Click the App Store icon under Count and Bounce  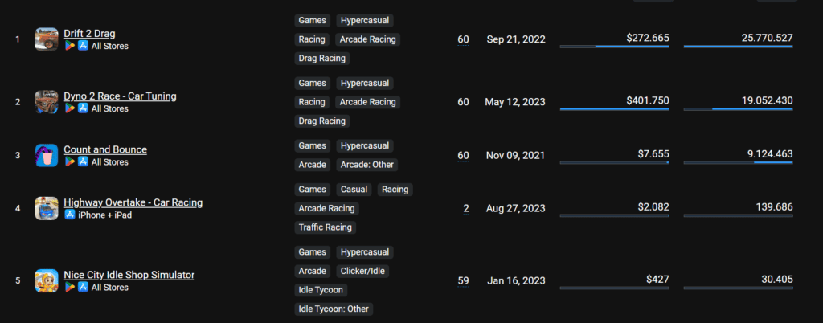[x=83, y=162]
